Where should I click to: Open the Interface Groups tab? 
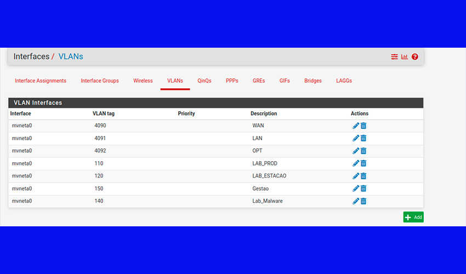coord(100,81)
